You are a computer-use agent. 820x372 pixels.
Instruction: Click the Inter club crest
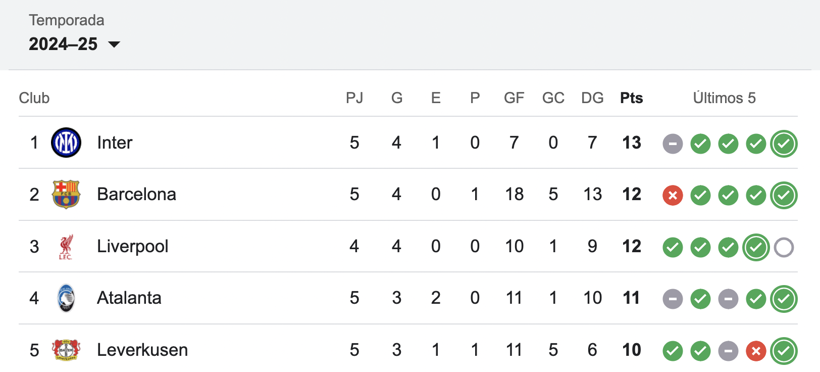pos(66,143)
